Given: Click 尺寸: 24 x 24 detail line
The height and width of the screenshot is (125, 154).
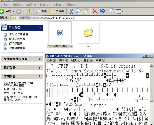Looking at the screenshot, I should [13, 89].
